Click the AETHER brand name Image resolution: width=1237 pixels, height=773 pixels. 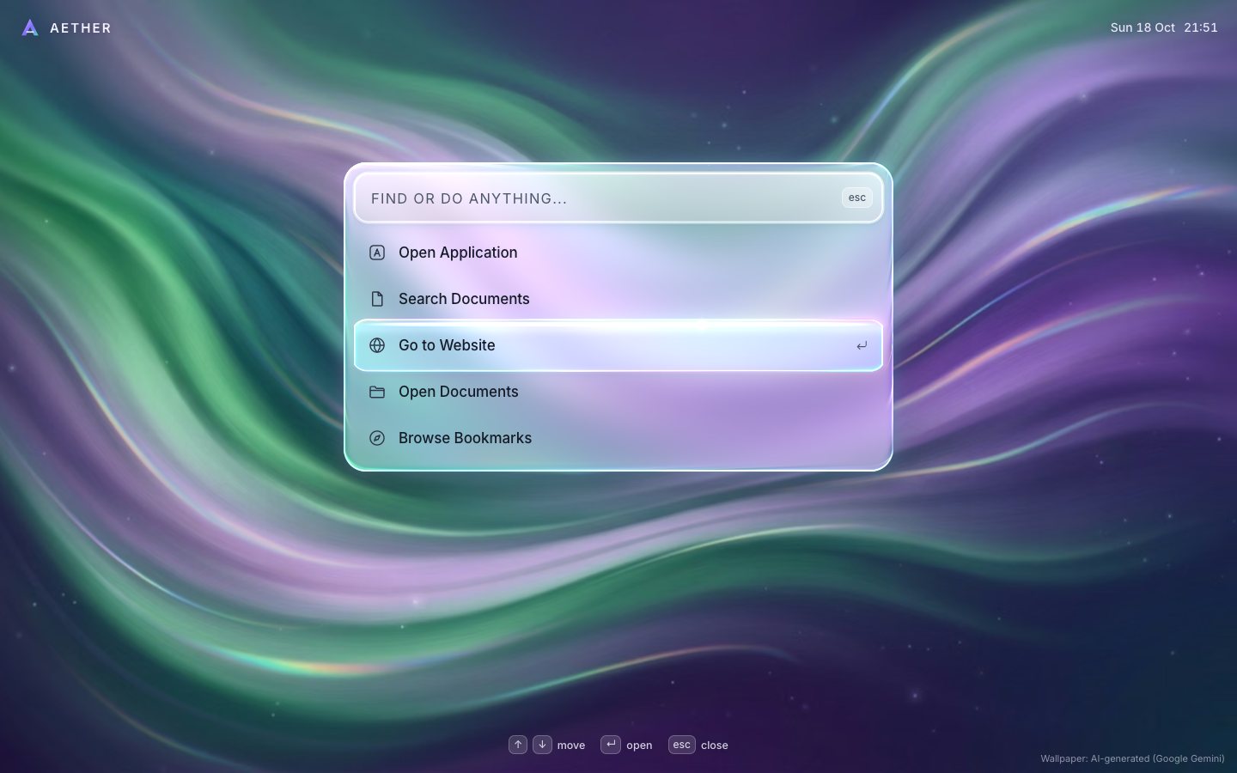81,28
